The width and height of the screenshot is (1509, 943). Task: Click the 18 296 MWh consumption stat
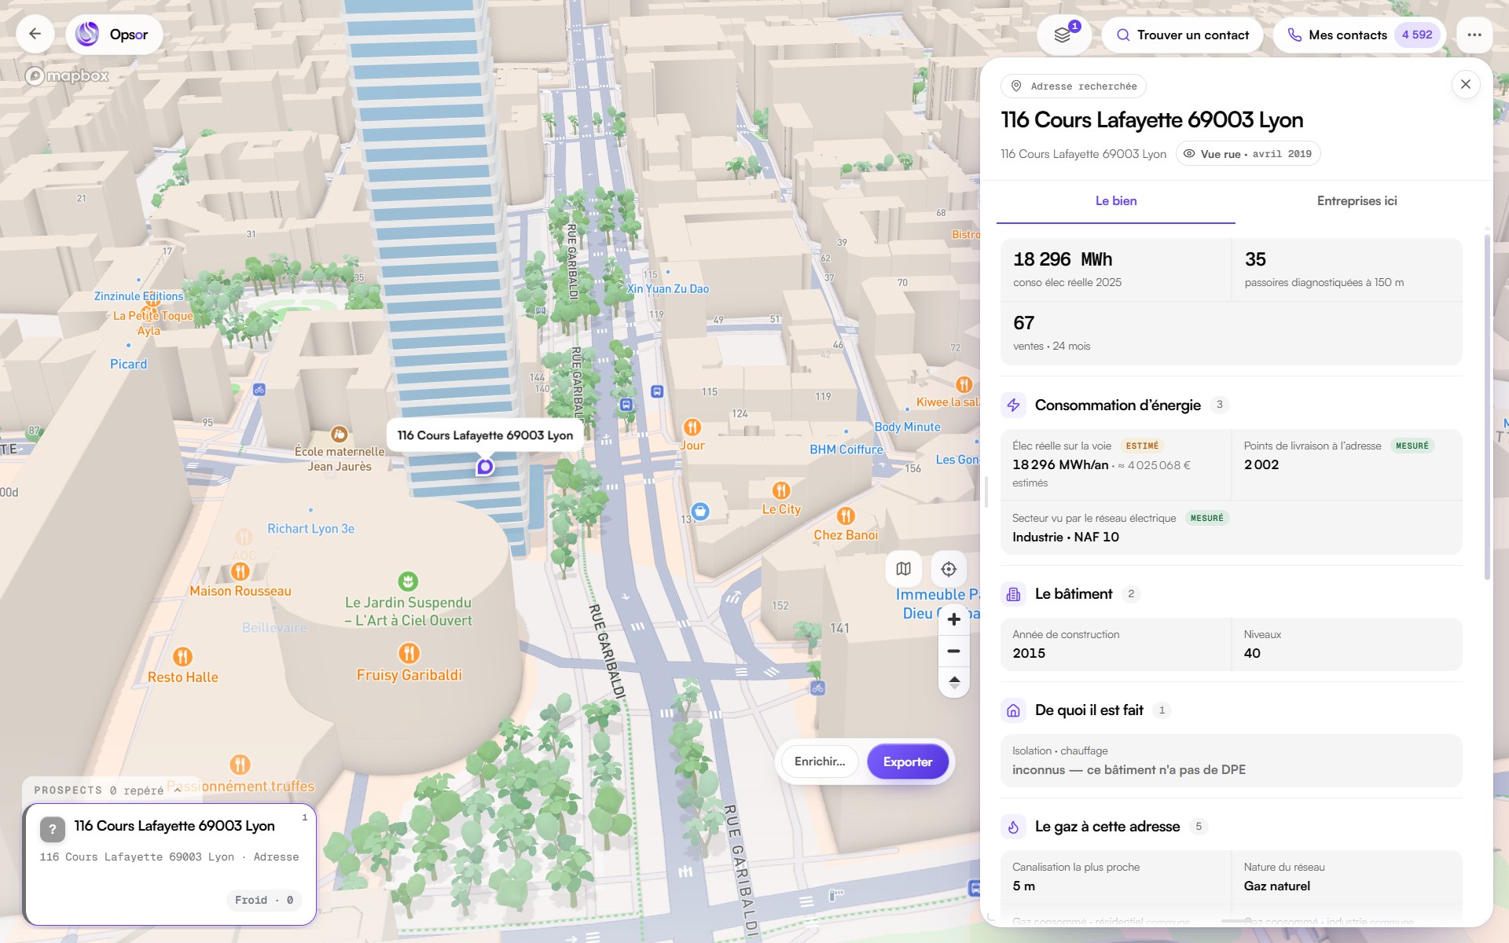(1116, 270)
